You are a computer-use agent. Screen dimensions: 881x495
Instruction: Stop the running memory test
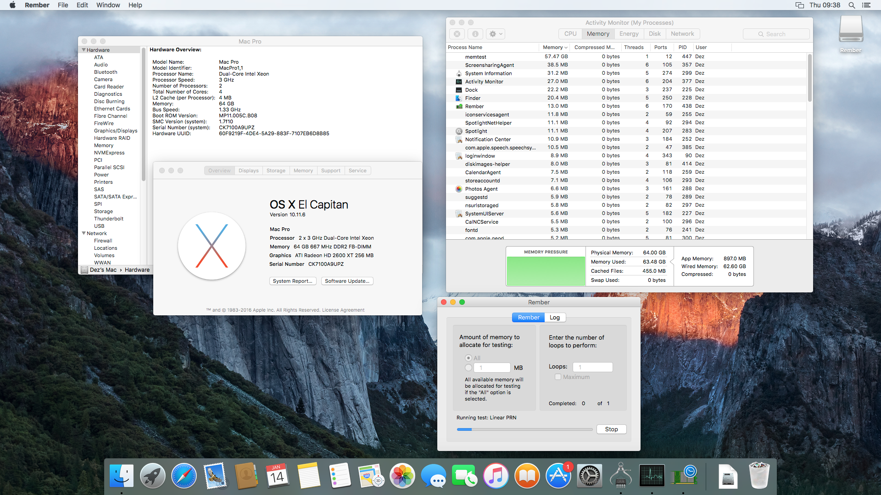(x=611, y=429)
